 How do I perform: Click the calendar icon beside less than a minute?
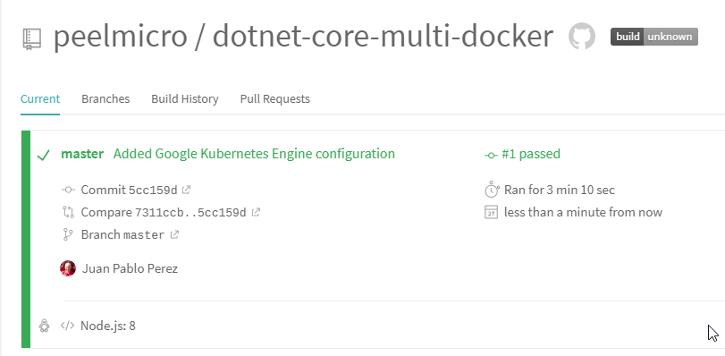coord(491,212)
